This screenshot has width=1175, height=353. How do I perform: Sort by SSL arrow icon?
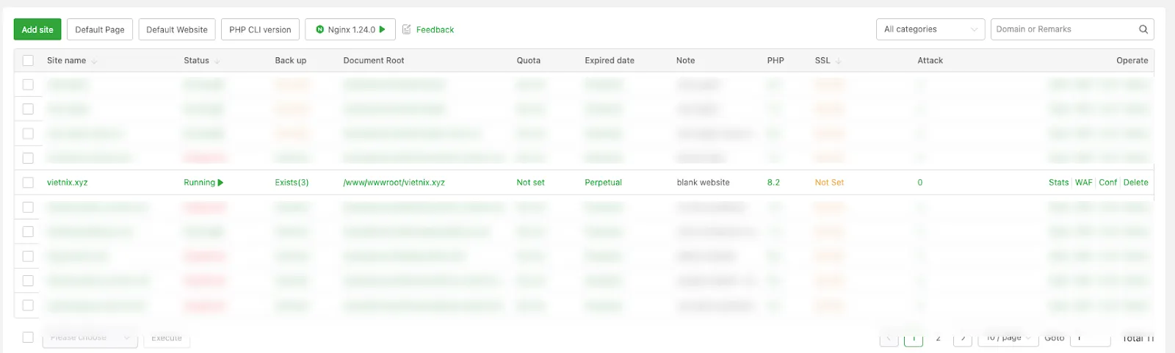tap(839, 61)
